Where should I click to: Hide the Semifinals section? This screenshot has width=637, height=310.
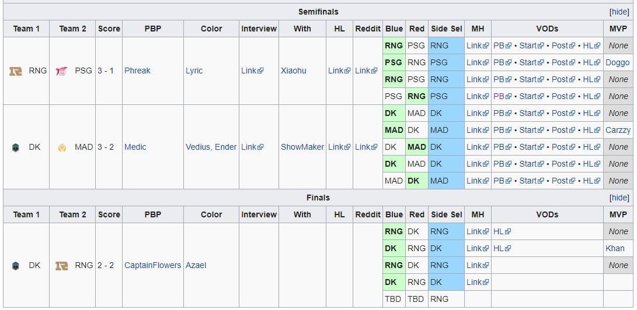619,12
